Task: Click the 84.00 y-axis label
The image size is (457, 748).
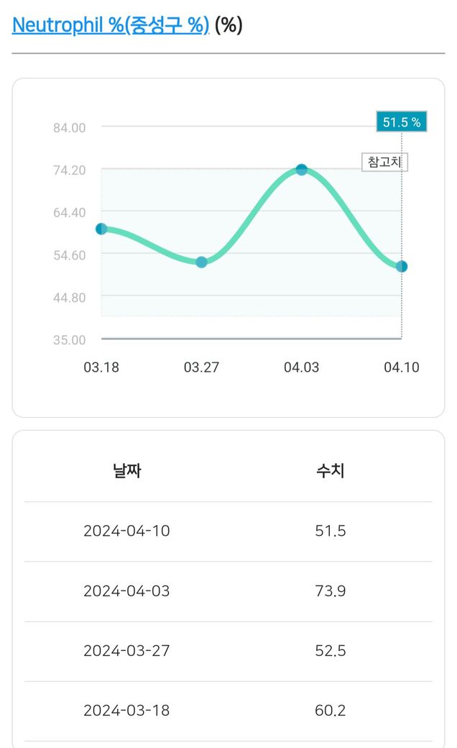Action: tap(70, 128)
